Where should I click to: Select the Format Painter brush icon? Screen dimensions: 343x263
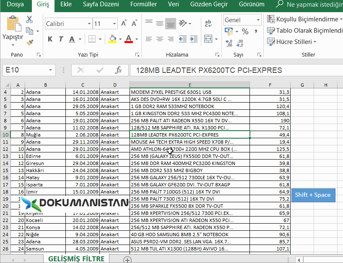coord(30,42)
